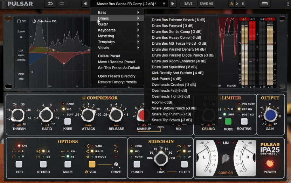Viewport: 291px width, 183px height.
Task: Toggle the rack view icon in top bar
Action: coord(264,4)
